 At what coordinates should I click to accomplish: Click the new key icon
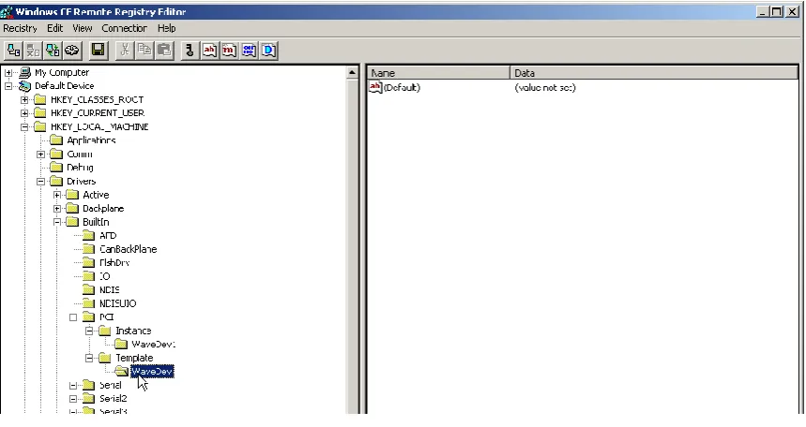coord(190,51)
